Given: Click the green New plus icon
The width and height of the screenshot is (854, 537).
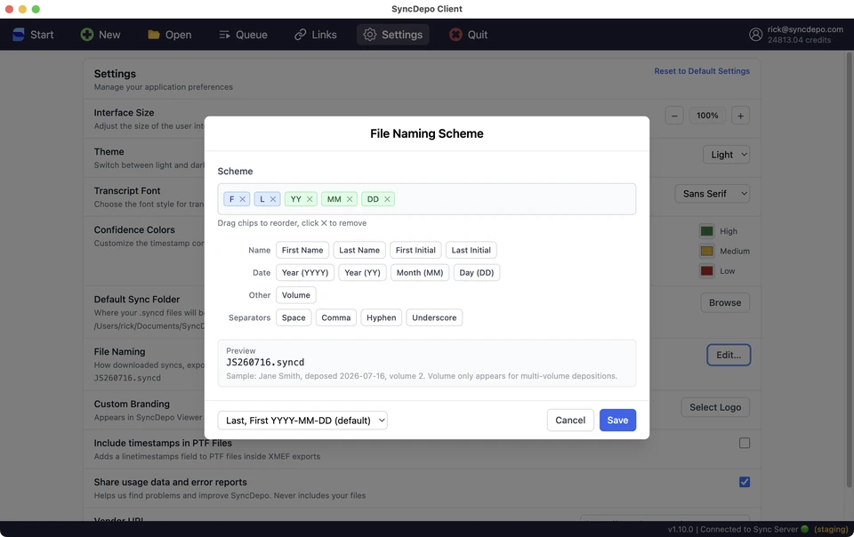Looking at the screenshot, I should [86, 35].
